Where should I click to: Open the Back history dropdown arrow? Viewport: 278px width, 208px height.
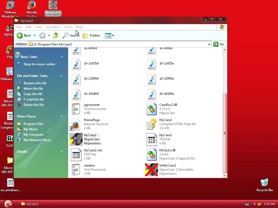tap(34, 35)
